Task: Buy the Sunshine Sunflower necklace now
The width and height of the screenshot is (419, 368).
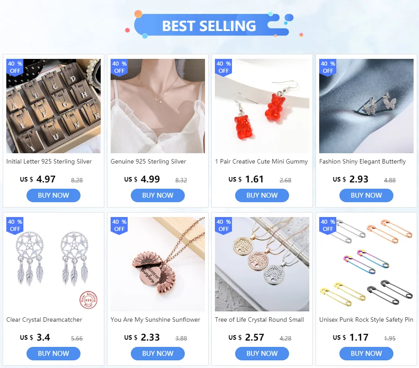Action: tap(158, 353)
